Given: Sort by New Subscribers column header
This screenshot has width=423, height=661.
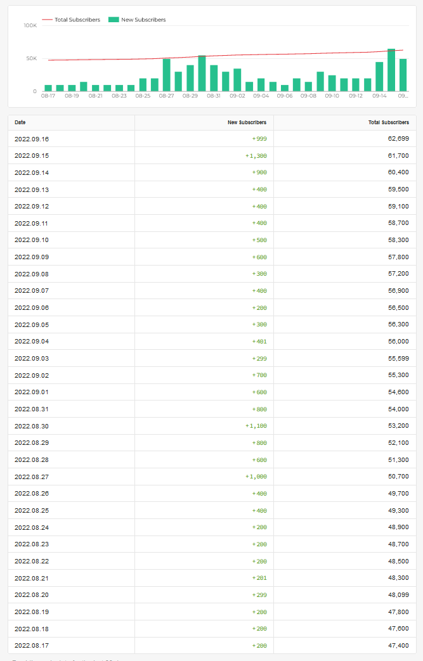Looking at the screenshot, I should pos(247,122).
